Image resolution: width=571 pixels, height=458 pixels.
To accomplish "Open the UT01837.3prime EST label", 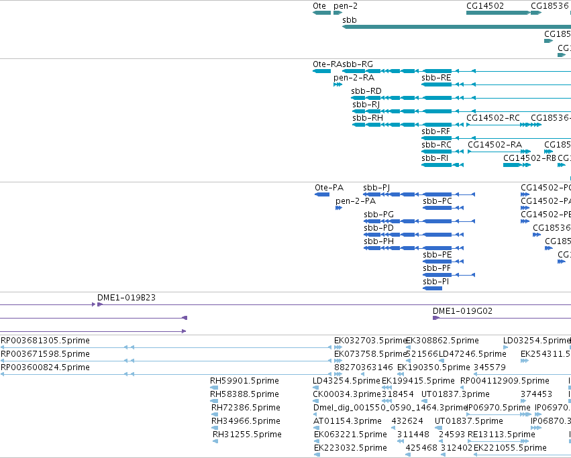I will 456,395.
